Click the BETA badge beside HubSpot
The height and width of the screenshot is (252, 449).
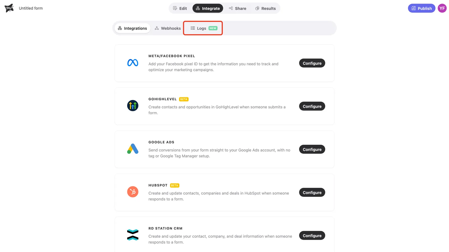coord(175,185)
